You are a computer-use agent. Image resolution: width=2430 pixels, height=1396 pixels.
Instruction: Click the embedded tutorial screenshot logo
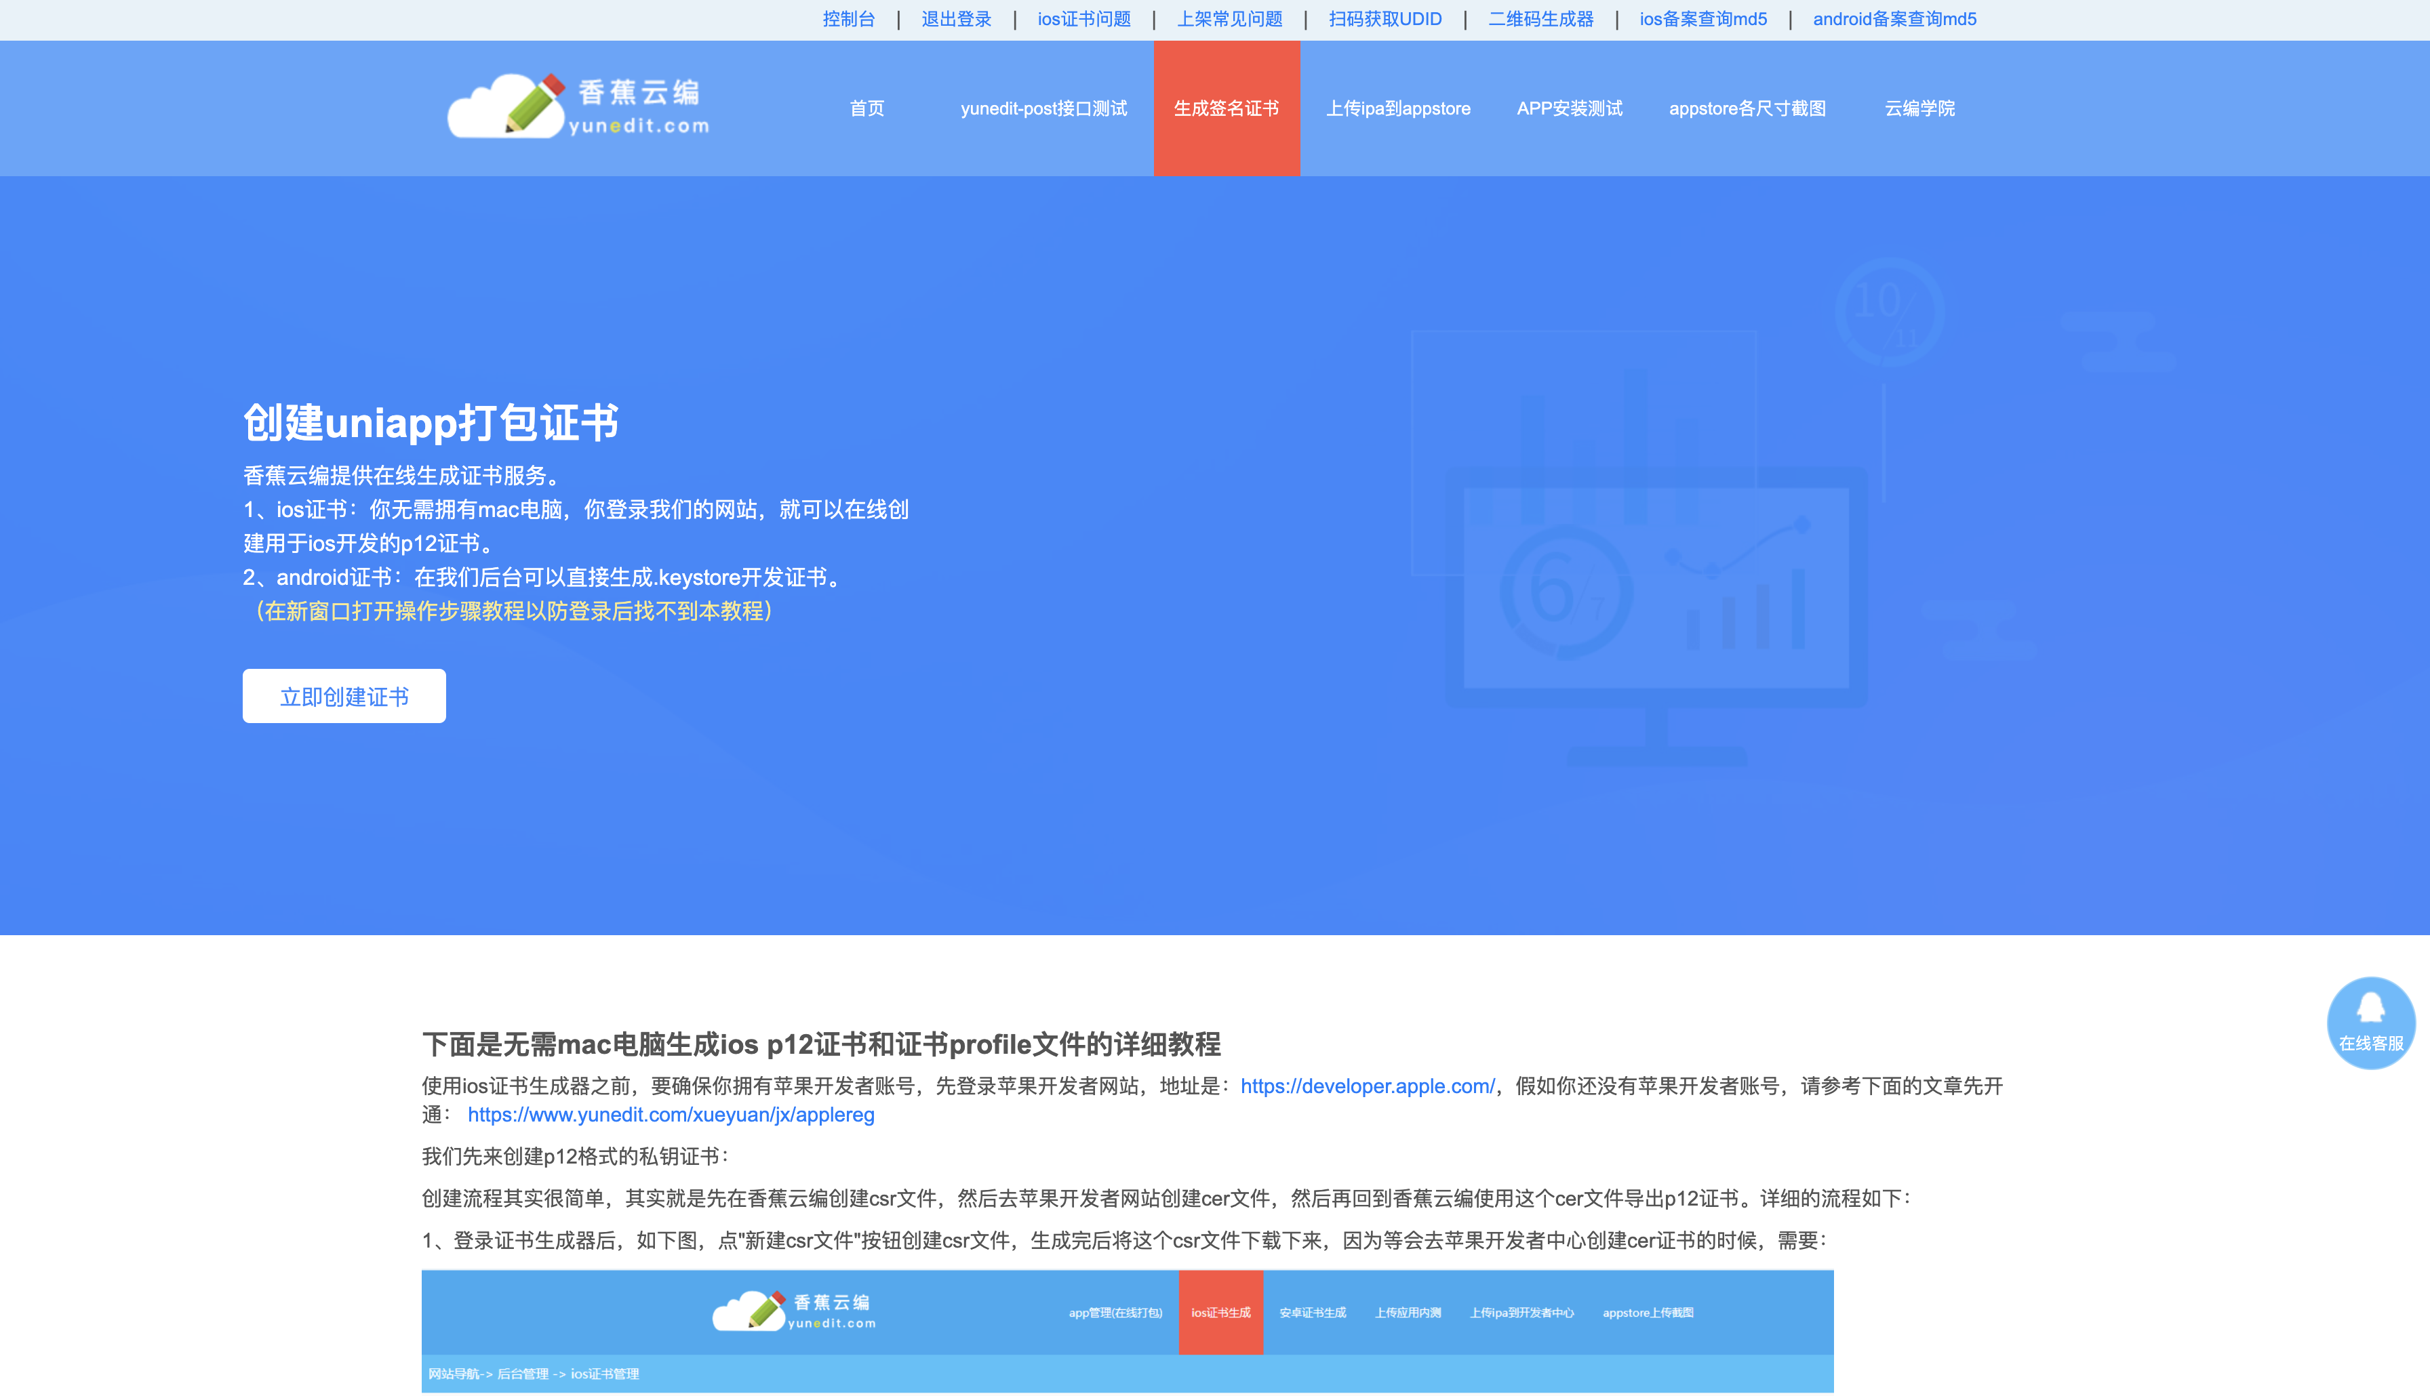tap(794, 1311)
